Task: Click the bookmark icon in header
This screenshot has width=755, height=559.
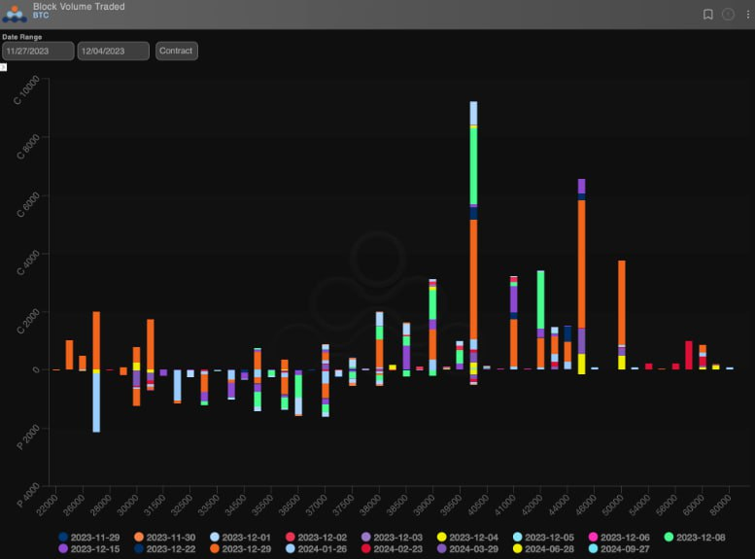Action: click(x=708, y=15)
